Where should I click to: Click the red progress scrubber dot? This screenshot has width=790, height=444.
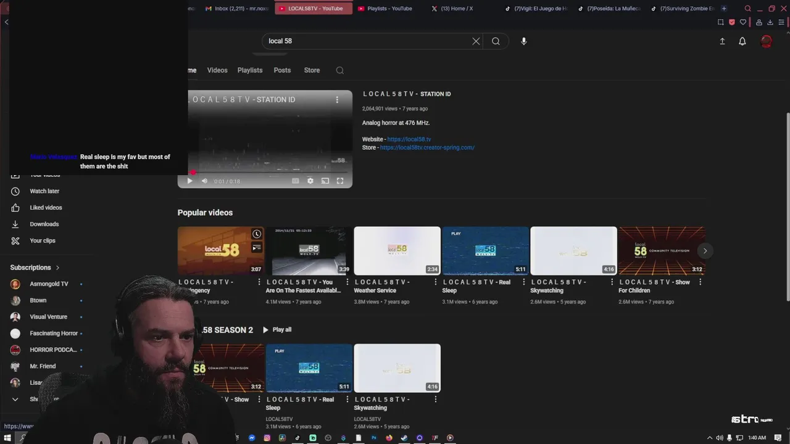pos(193,173)
